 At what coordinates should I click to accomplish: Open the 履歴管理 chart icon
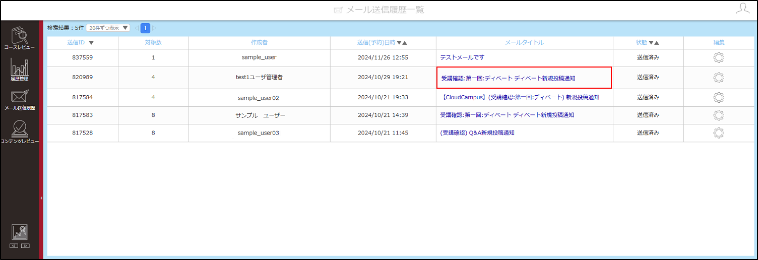pos(19,71)
